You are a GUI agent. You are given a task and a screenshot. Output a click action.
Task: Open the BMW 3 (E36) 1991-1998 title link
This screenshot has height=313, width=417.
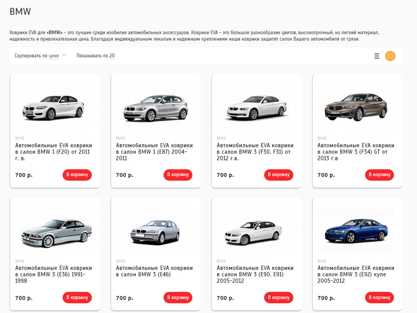(x=54, y=275)
